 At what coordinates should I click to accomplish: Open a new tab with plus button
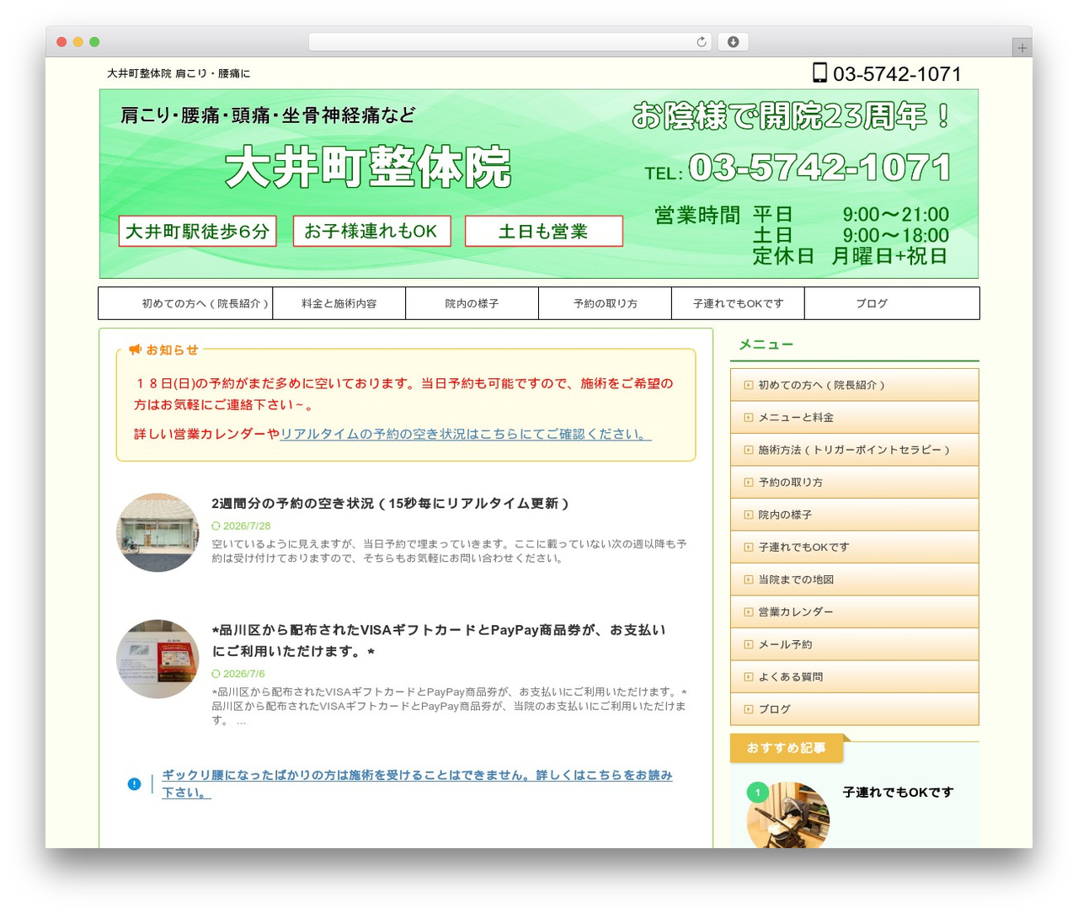1022,48
